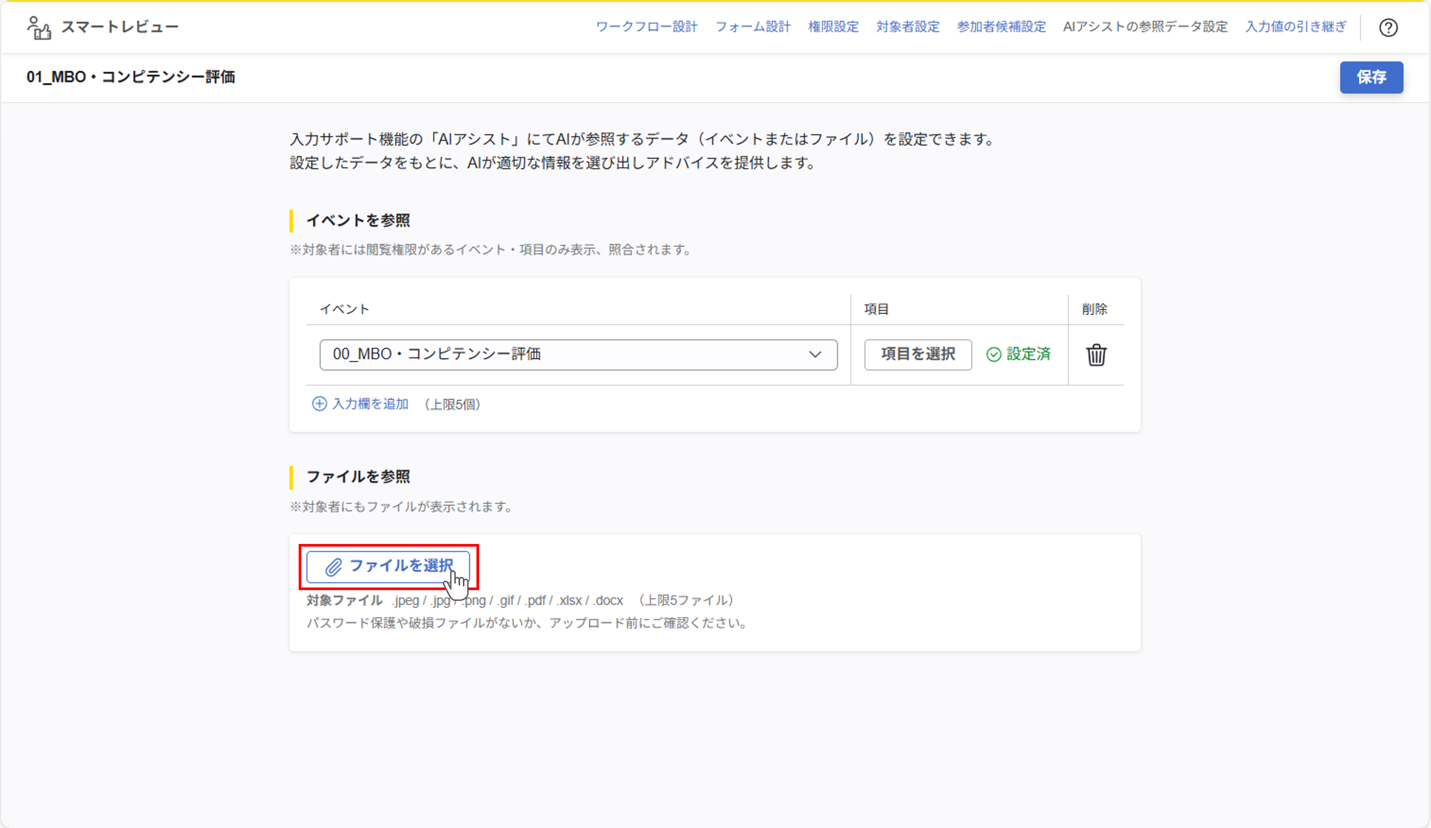
Task: Open the イベント selection combo box
Action: tap(568, 355)
